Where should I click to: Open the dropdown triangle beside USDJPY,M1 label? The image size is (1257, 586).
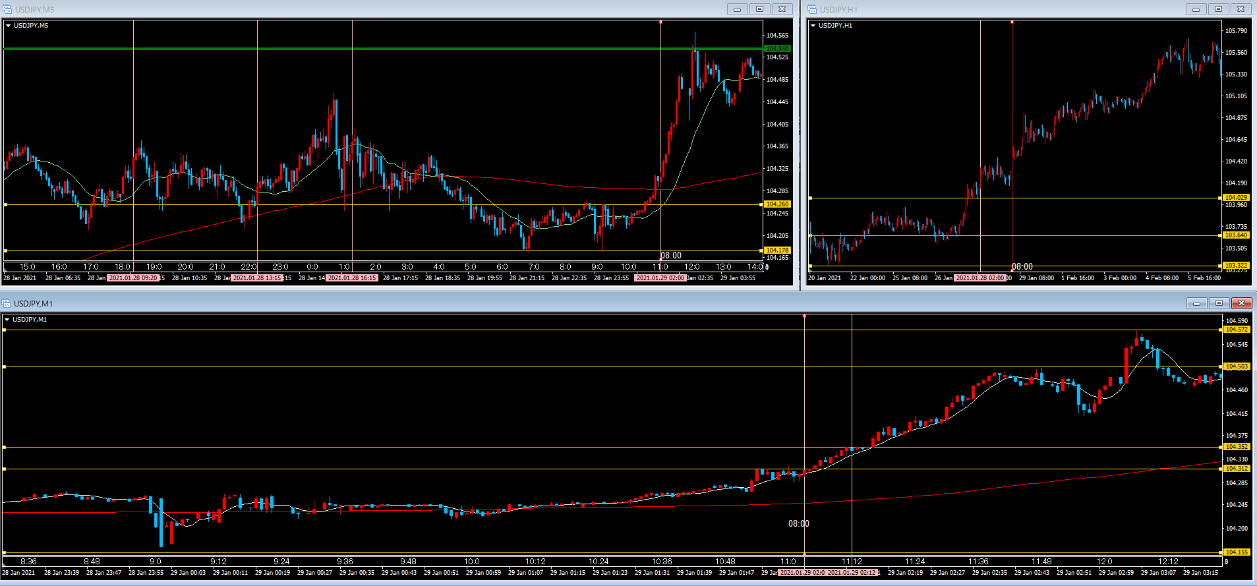(7, 320)
